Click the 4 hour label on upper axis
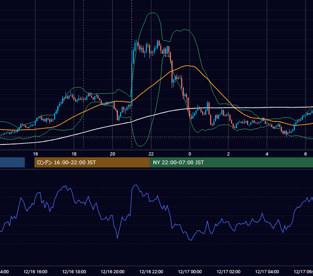The image size is (313, 276). pyautogui.click(x=267, y=154)
